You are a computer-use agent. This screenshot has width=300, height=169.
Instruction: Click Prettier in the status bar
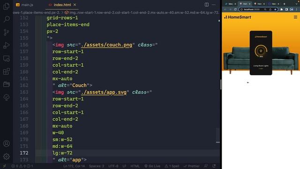coord(192,166)
